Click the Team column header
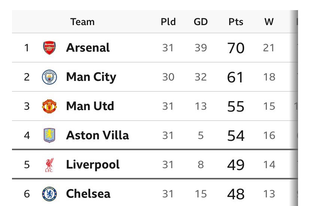Viewport: 310px width, 206px height. point(82,22)
